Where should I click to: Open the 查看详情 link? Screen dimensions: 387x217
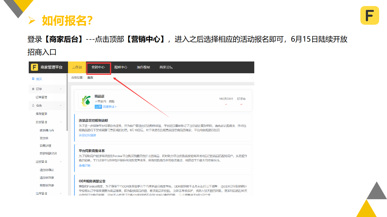tap(84, 165)
